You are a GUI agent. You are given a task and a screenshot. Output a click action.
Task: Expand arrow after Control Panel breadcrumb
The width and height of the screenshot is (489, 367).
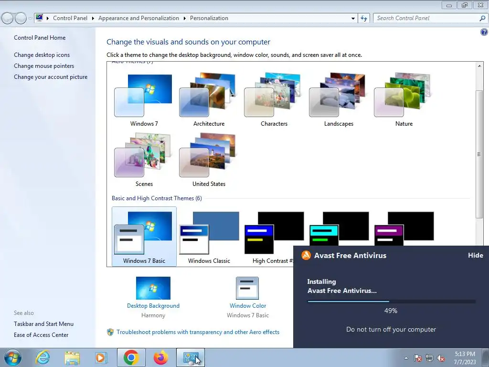[x=93, y=19]
